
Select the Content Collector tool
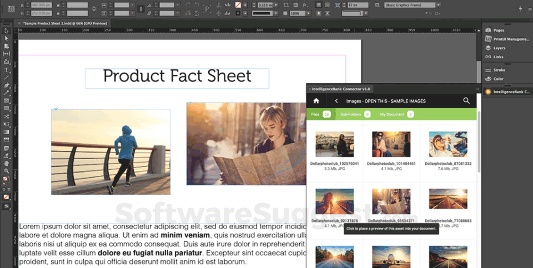(x=7, y=62)
